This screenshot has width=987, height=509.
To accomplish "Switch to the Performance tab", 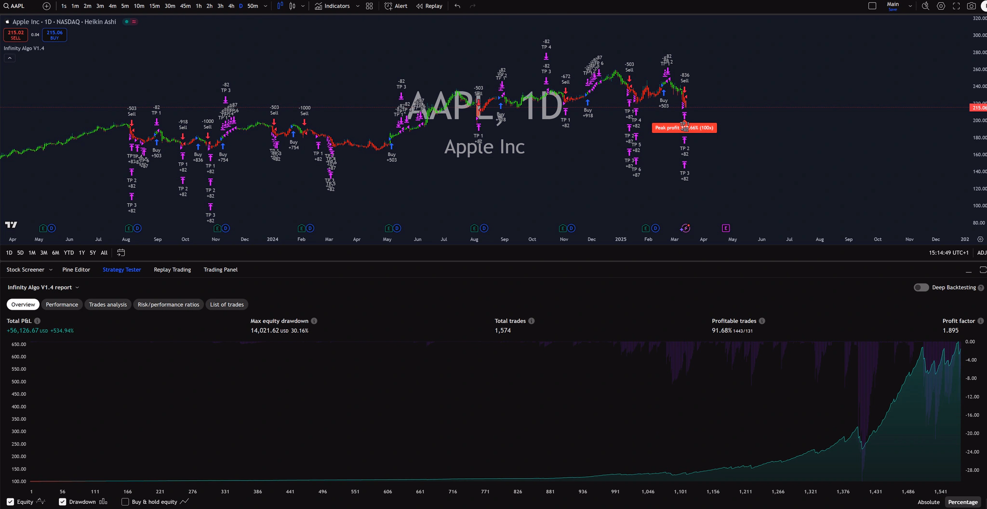I will pyautogui.click(x=62, y=304).
